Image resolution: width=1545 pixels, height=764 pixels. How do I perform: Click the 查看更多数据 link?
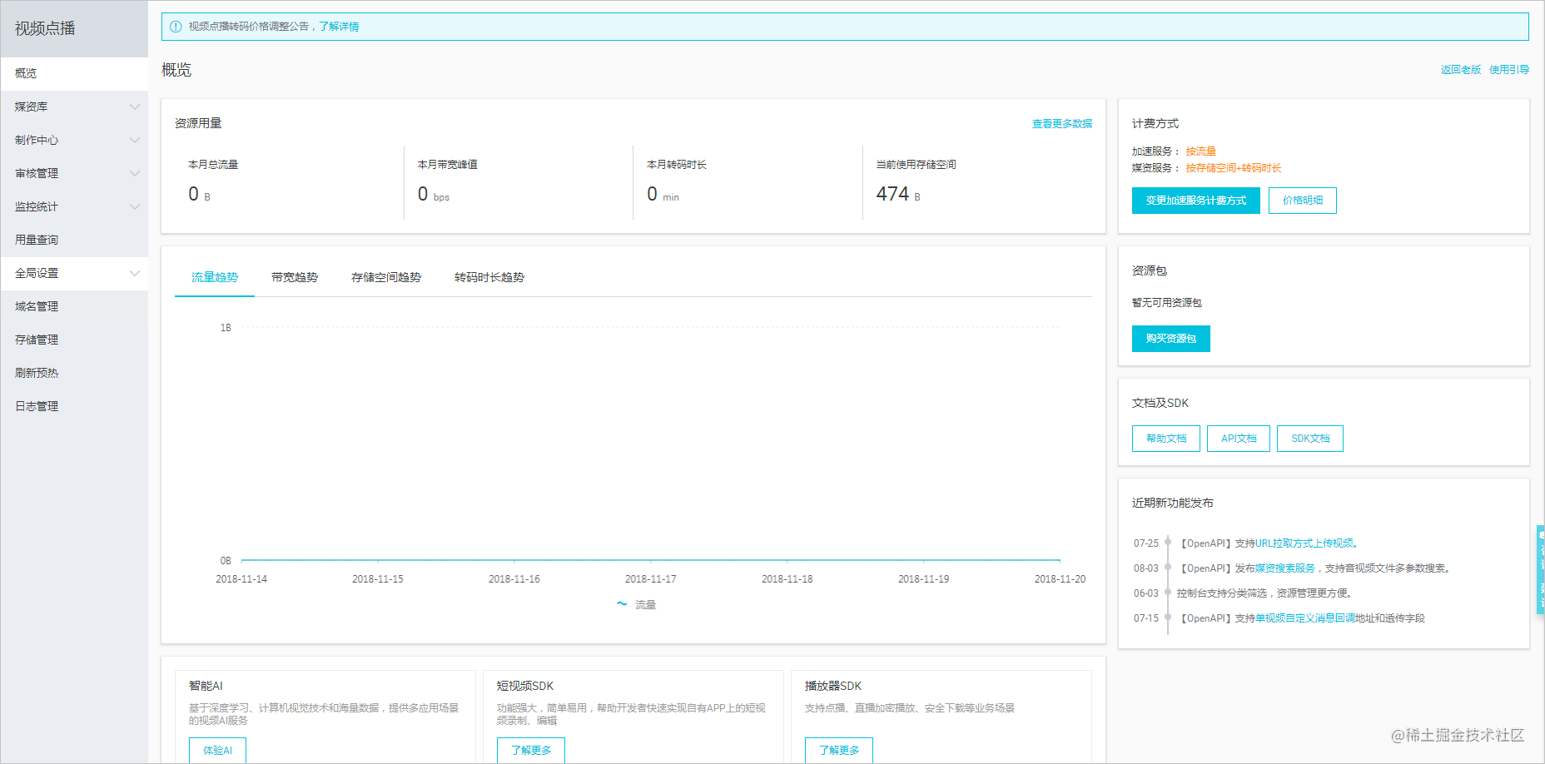pos(1061,124)
